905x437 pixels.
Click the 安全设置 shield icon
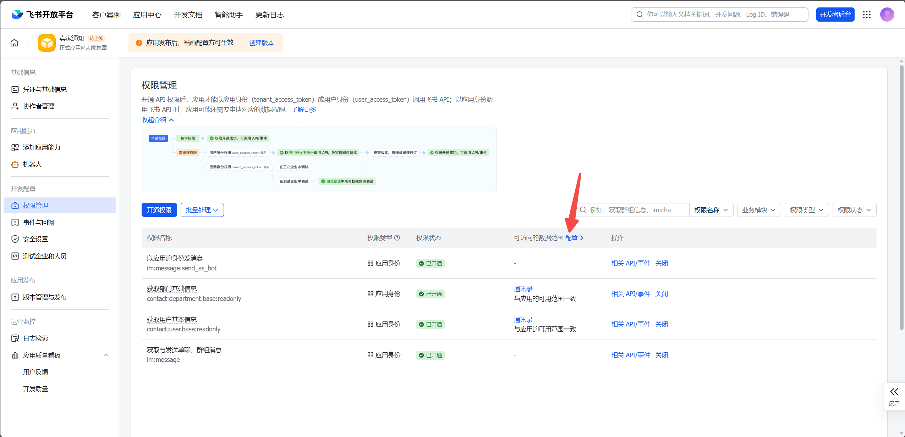click(15, 239)
